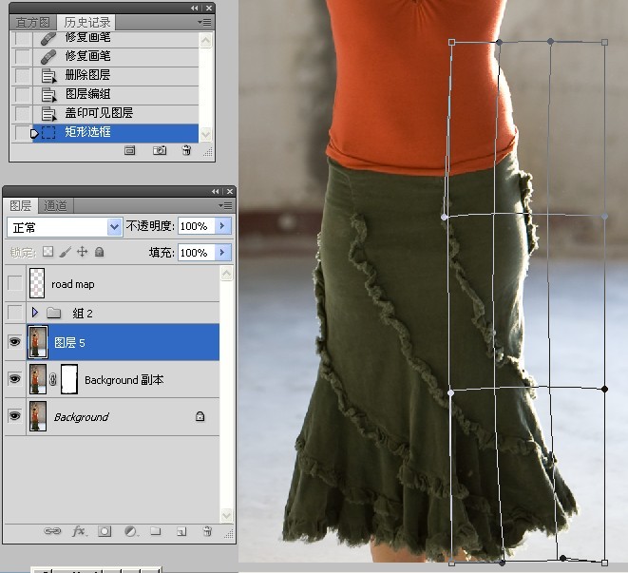The height and width of the screenshot is (573, 628).
Task: Click link layers icon in Layers panel
Action: [x=52, y=531]
